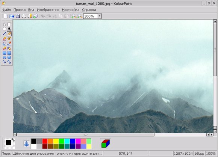Click the Cut scissors toolbar icon
The height and width of the screenshot is (157, 218).
tap(55, 16)
